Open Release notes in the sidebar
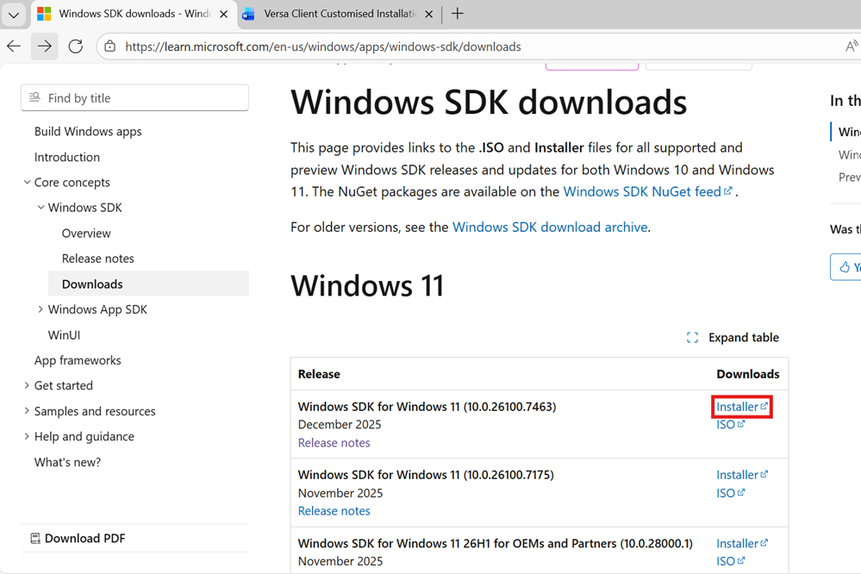Screen dimensions: 861x574 pyautogui.click(x=97, y=259)
